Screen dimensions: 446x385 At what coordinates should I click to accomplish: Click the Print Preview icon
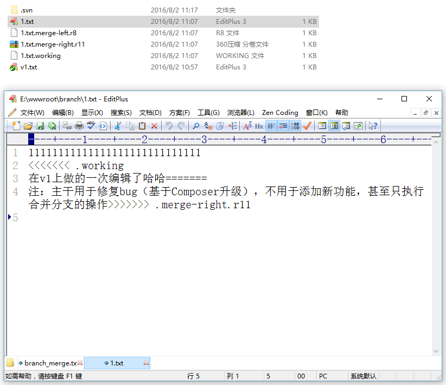click(67, 126)
